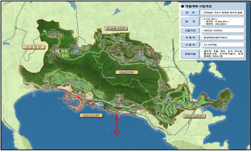
Task: Click the orange district tag on the far left
Action: [x=33, y=47]
